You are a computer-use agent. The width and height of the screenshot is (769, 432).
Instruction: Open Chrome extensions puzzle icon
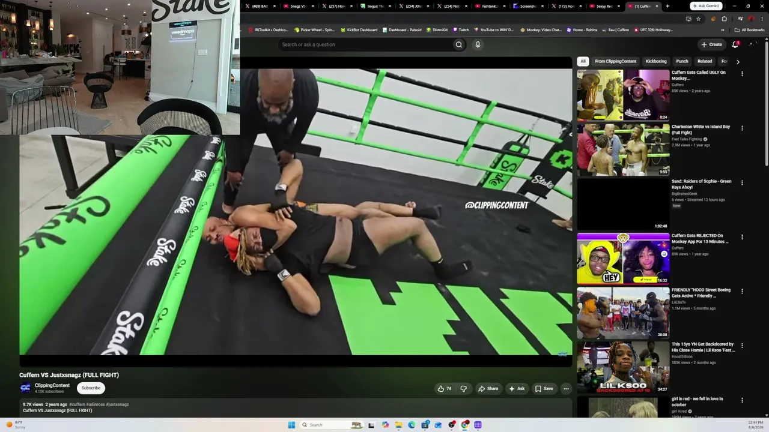(x=724, y=19)
